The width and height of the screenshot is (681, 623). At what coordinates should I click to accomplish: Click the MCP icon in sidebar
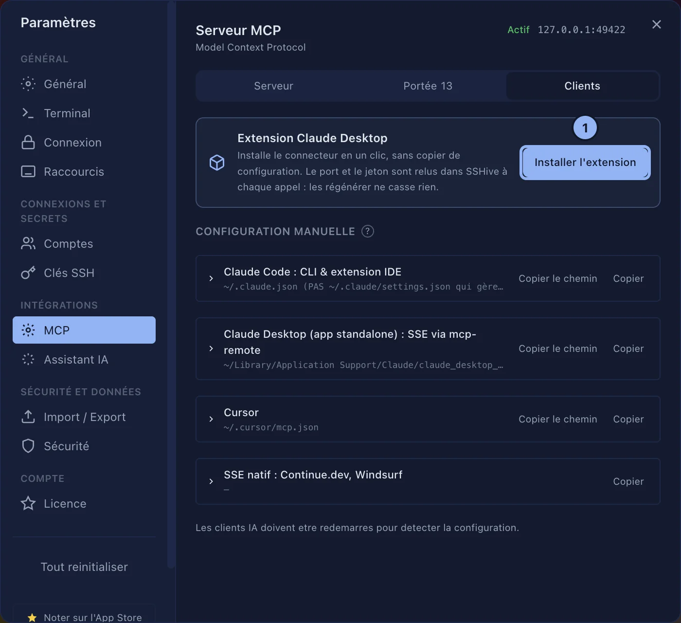28,330
